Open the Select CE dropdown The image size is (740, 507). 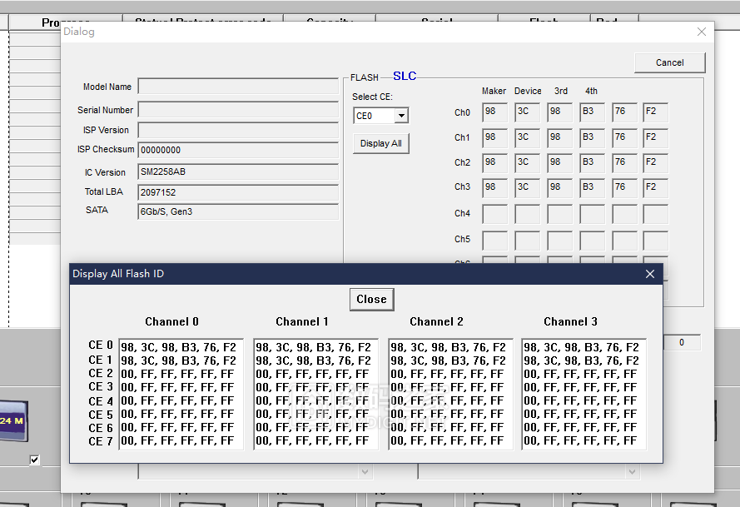[x=401, y=116]
